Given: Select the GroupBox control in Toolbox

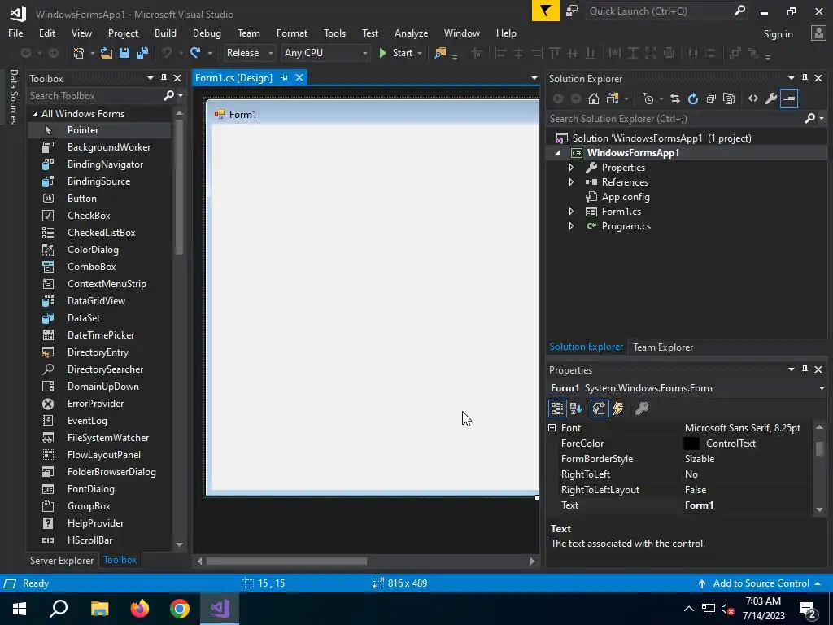Looking at the screenshot, I should coord(99,506).
